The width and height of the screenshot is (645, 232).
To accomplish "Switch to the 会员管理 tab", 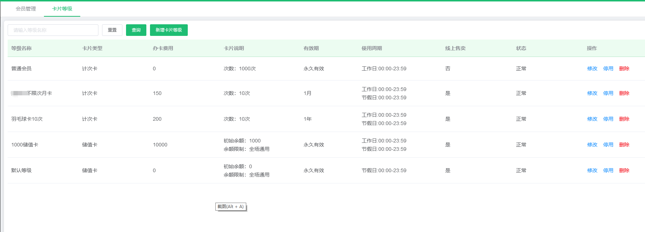I will (26, 9).
